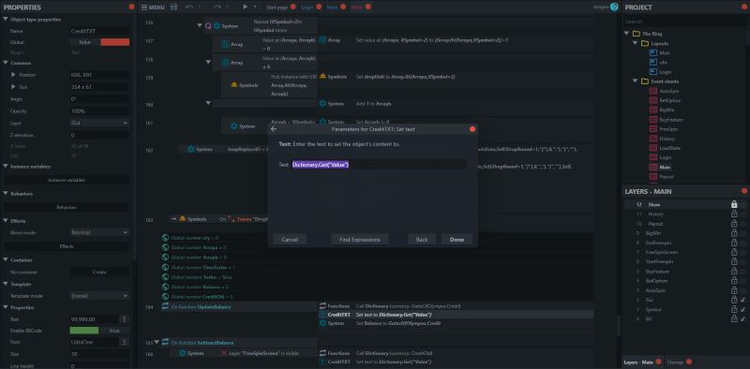The height and width of the screenshot is (369, 750).
Task: Click the Font property options icon
Action: pyautogui.click(x=125, y=342)
